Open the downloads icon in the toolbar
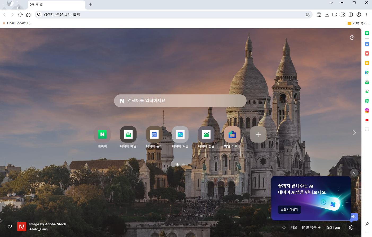372x237 pixels. click(x=327, y=15)
